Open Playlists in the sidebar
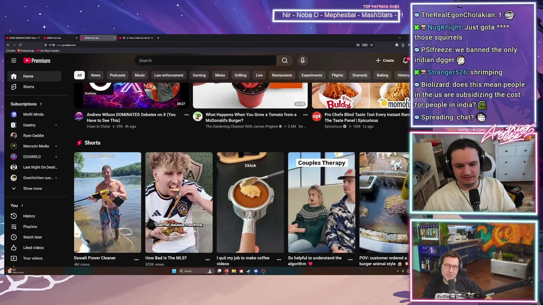 coord(34,227)
